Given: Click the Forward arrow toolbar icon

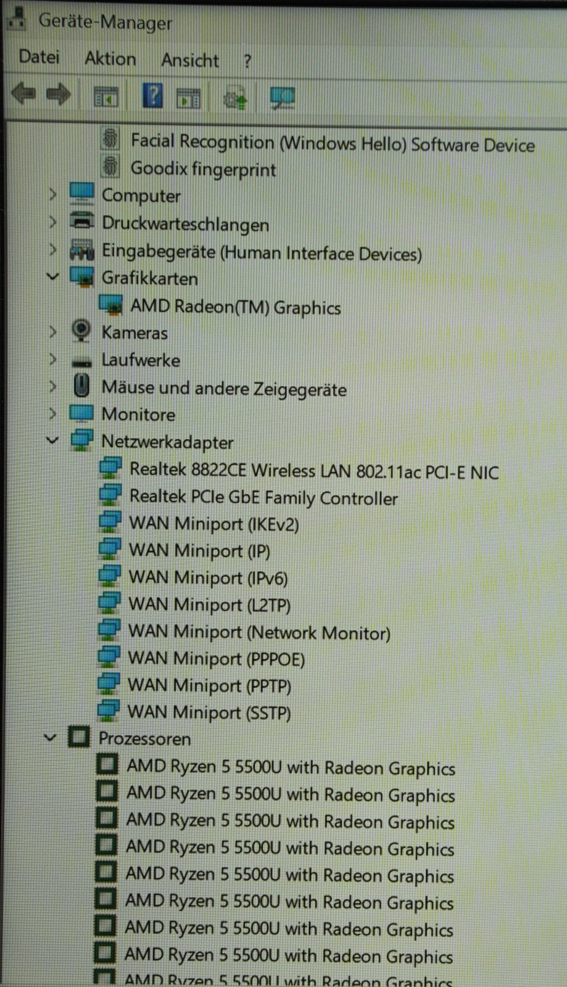Looking at the screenshot, I should tap(59, 95).
